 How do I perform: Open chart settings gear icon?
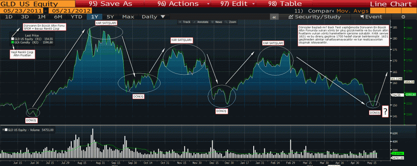coord(403,17)
